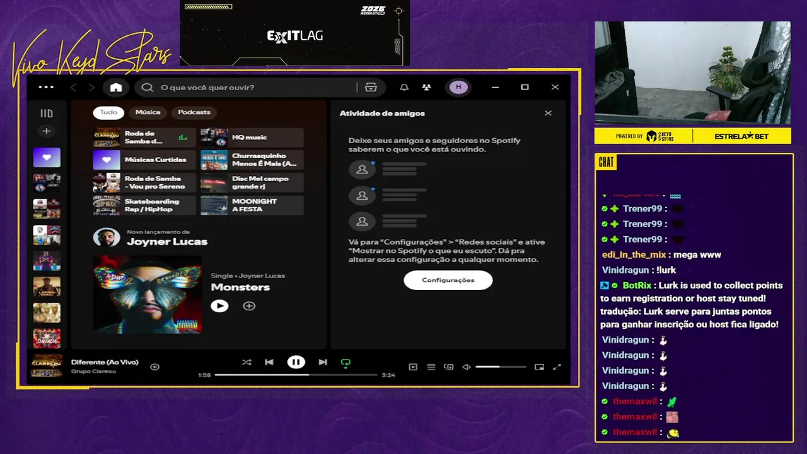
Task: Add Monsters to library with plus
Action: [x=249, y=306]
